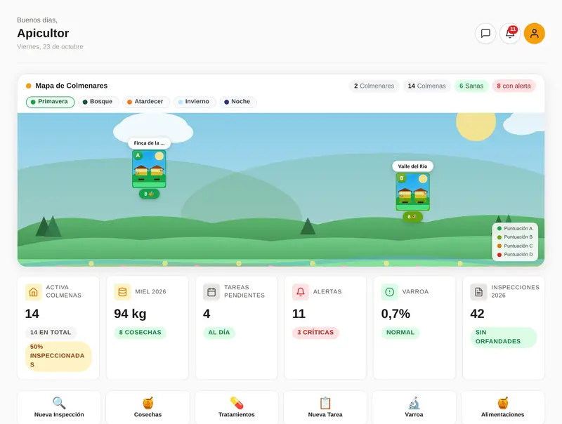Click the honey stack icon on Miel 2026 card
The height and width of the screenshot is (424, 562).
[122, 292]
